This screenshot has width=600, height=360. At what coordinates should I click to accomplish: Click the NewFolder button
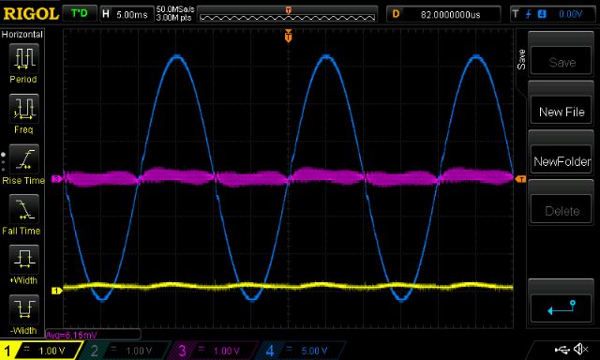coord(562,161)
